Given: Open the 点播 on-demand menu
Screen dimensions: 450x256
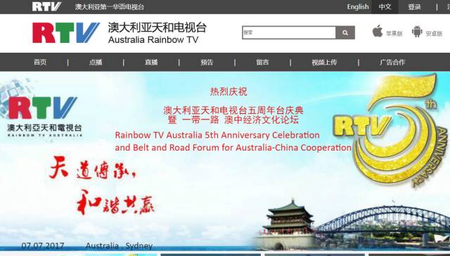Looking at the screenshot, I should (x=96, y=62).
